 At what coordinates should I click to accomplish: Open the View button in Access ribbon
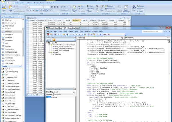tap(4, 8)
